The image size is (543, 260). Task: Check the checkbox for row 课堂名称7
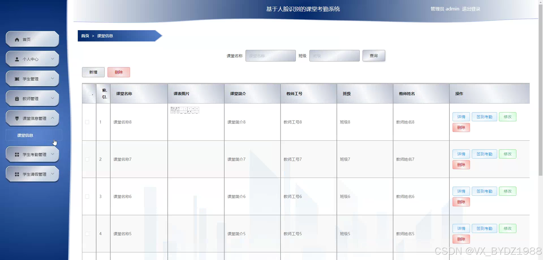click(x=87, y=159)
